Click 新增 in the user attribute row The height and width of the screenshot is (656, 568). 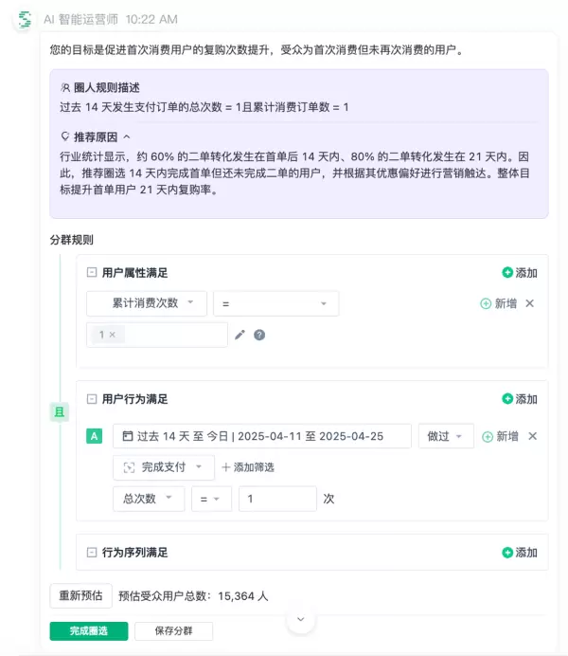coord(499,303)
